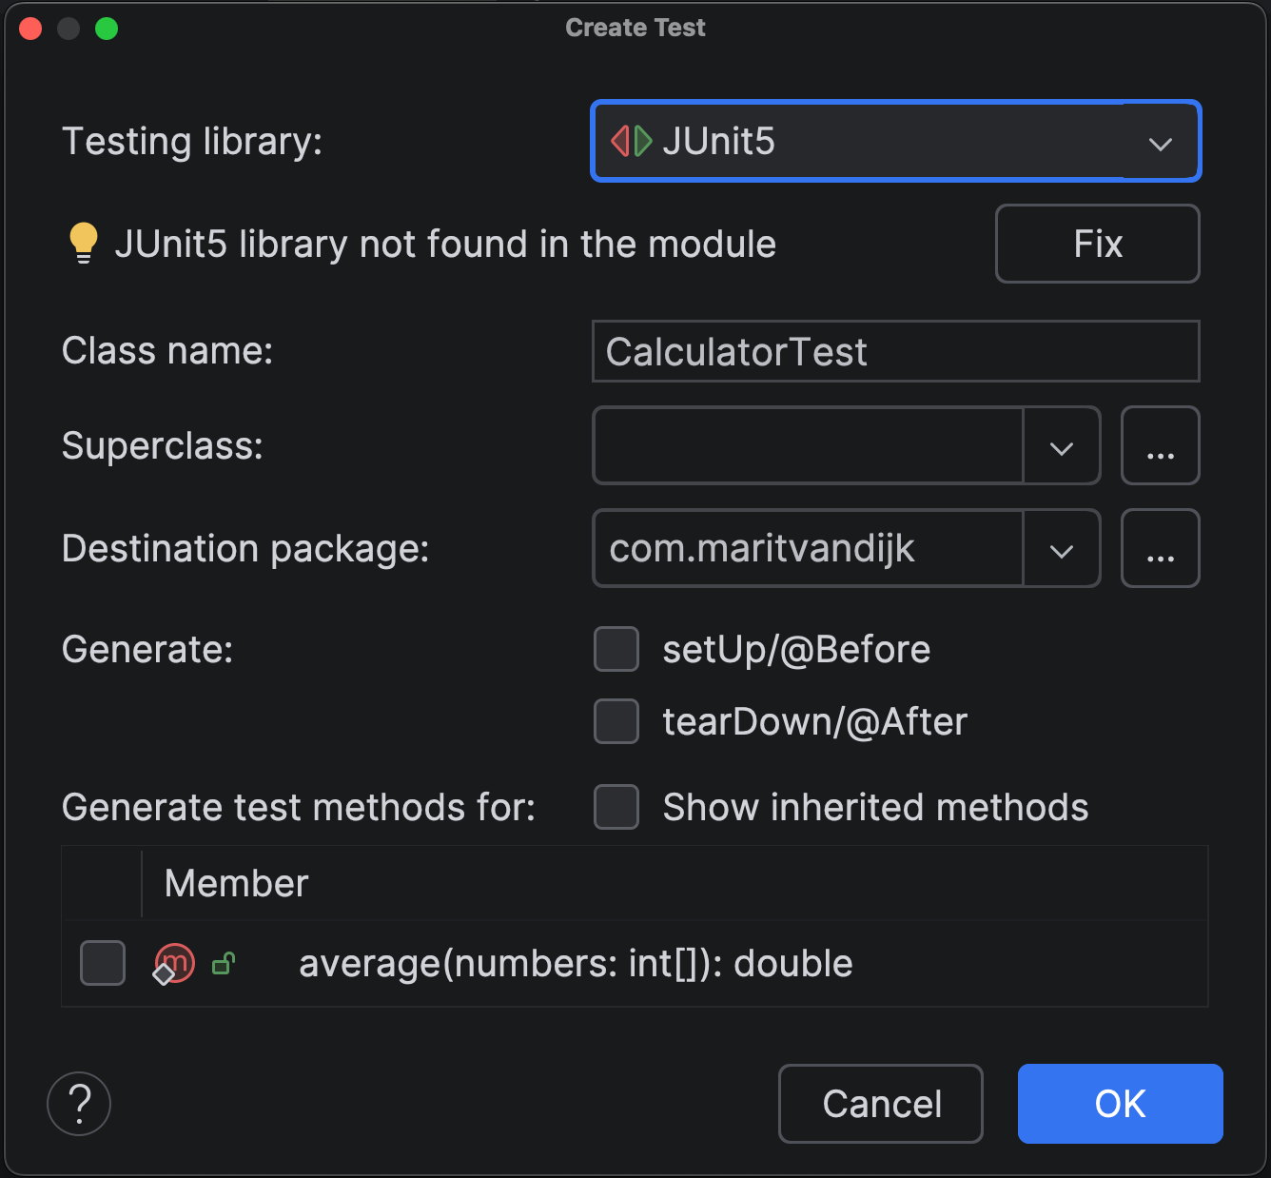The height and width of the screenshot is (1178, 1271).
Task: Toggle Show inherited methods checkbox
Action: [616, 807]
